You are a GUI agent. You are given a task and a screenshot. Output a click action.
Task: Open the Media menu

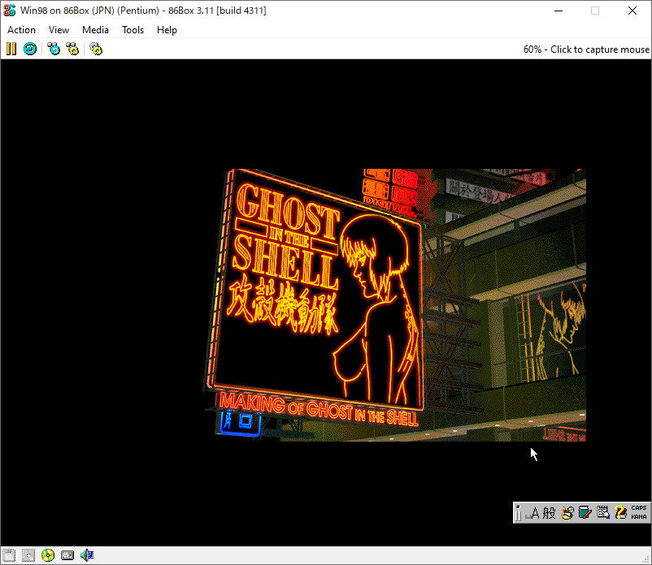(x=95, y=30)
